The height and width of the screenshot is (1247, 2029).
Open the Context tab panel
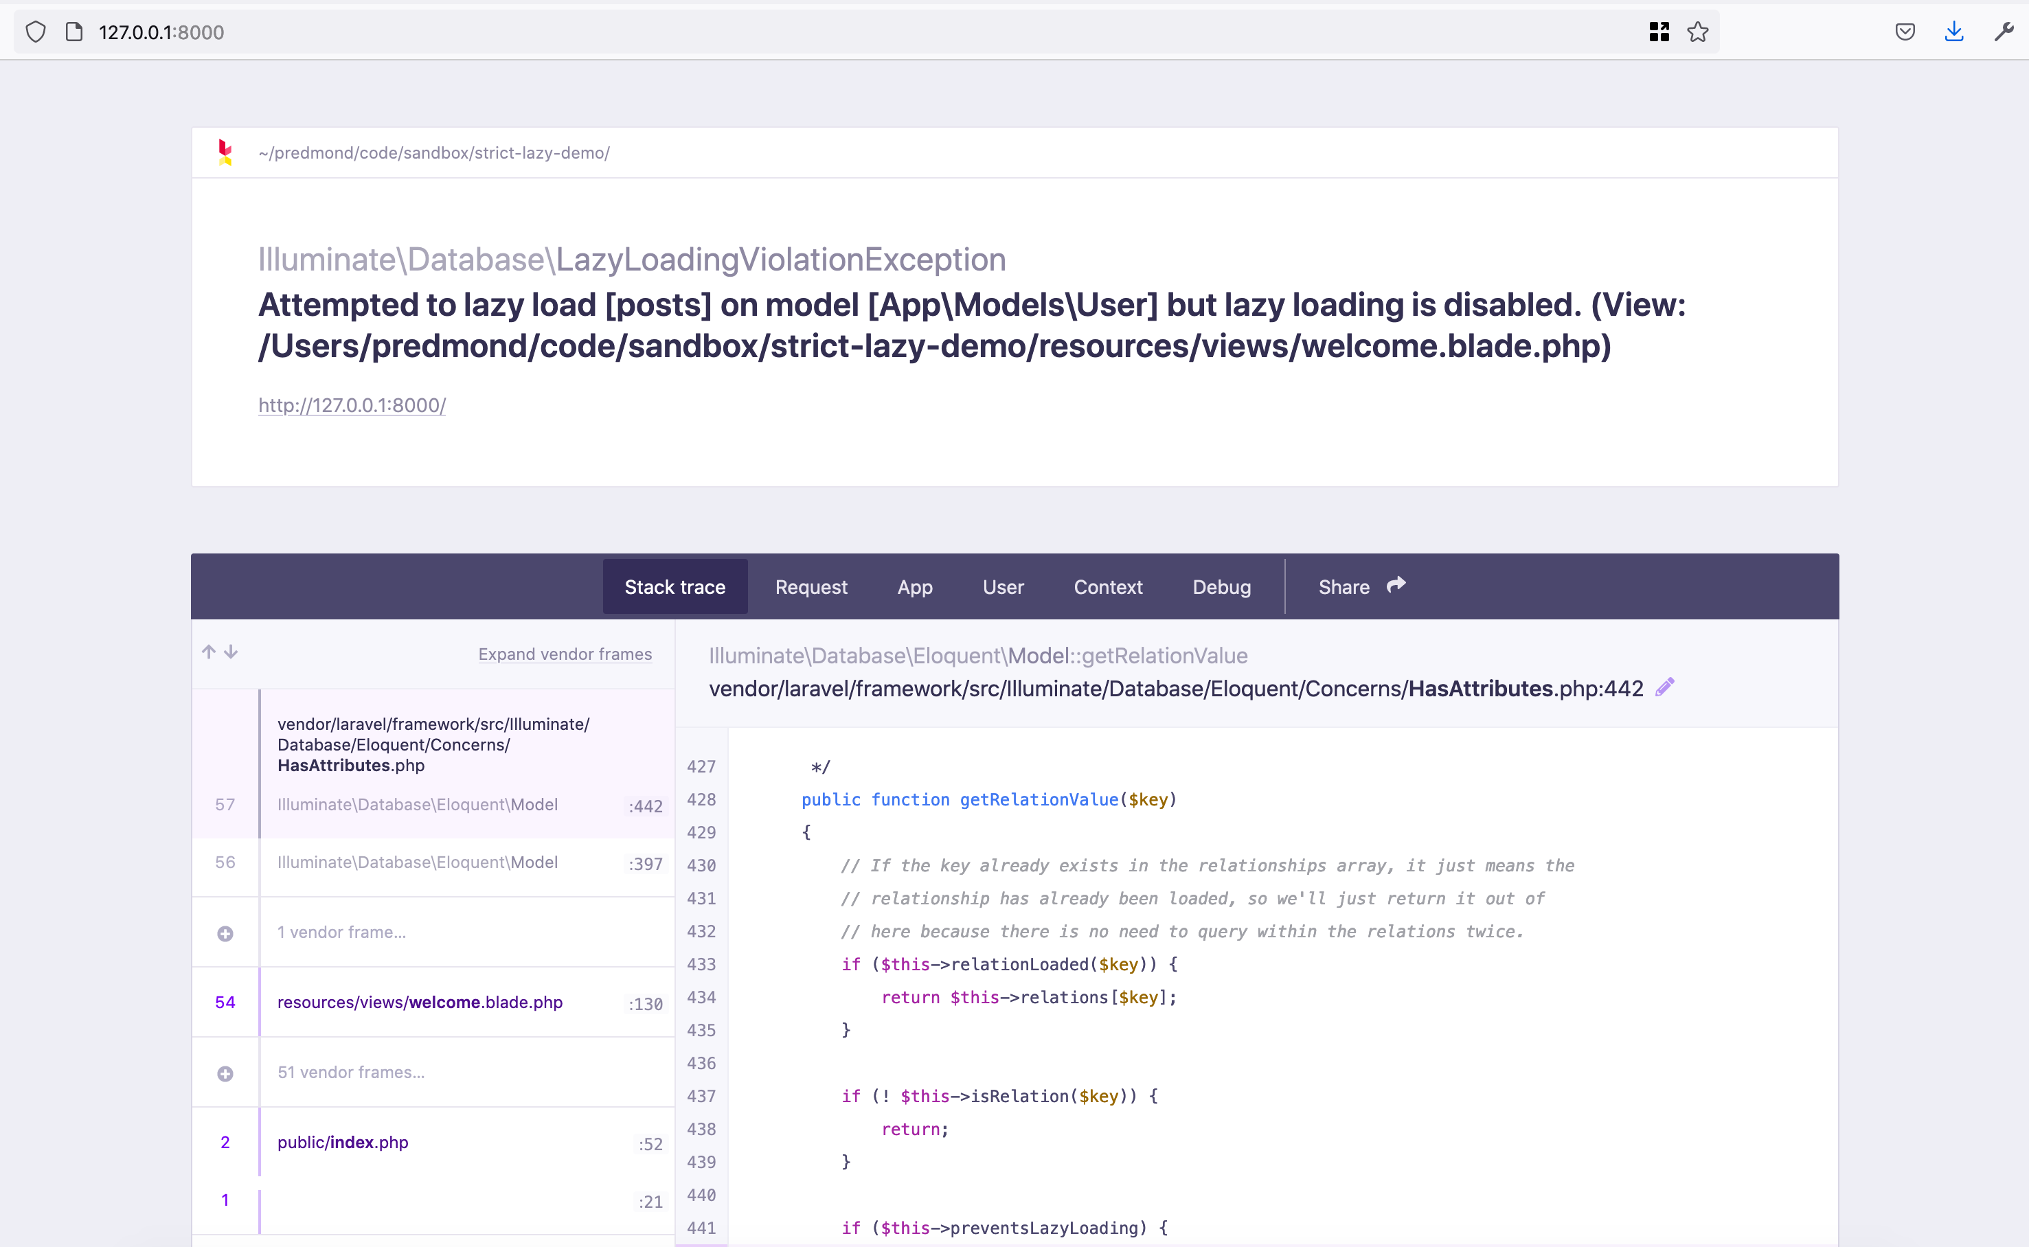(x=1106, y=585)
